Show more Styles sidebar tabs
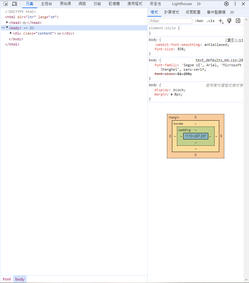This screenshot has height=283, width=249. [x=232, y=12]
